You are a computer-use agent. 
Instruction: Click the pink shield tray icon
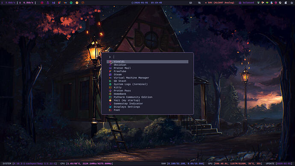[276, 3]
